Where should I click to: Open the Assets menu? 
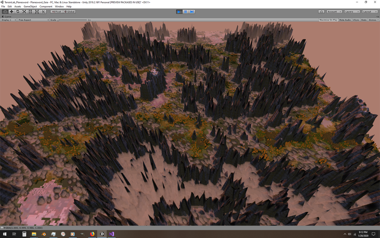pyautogui.click(x=18, y=7)
